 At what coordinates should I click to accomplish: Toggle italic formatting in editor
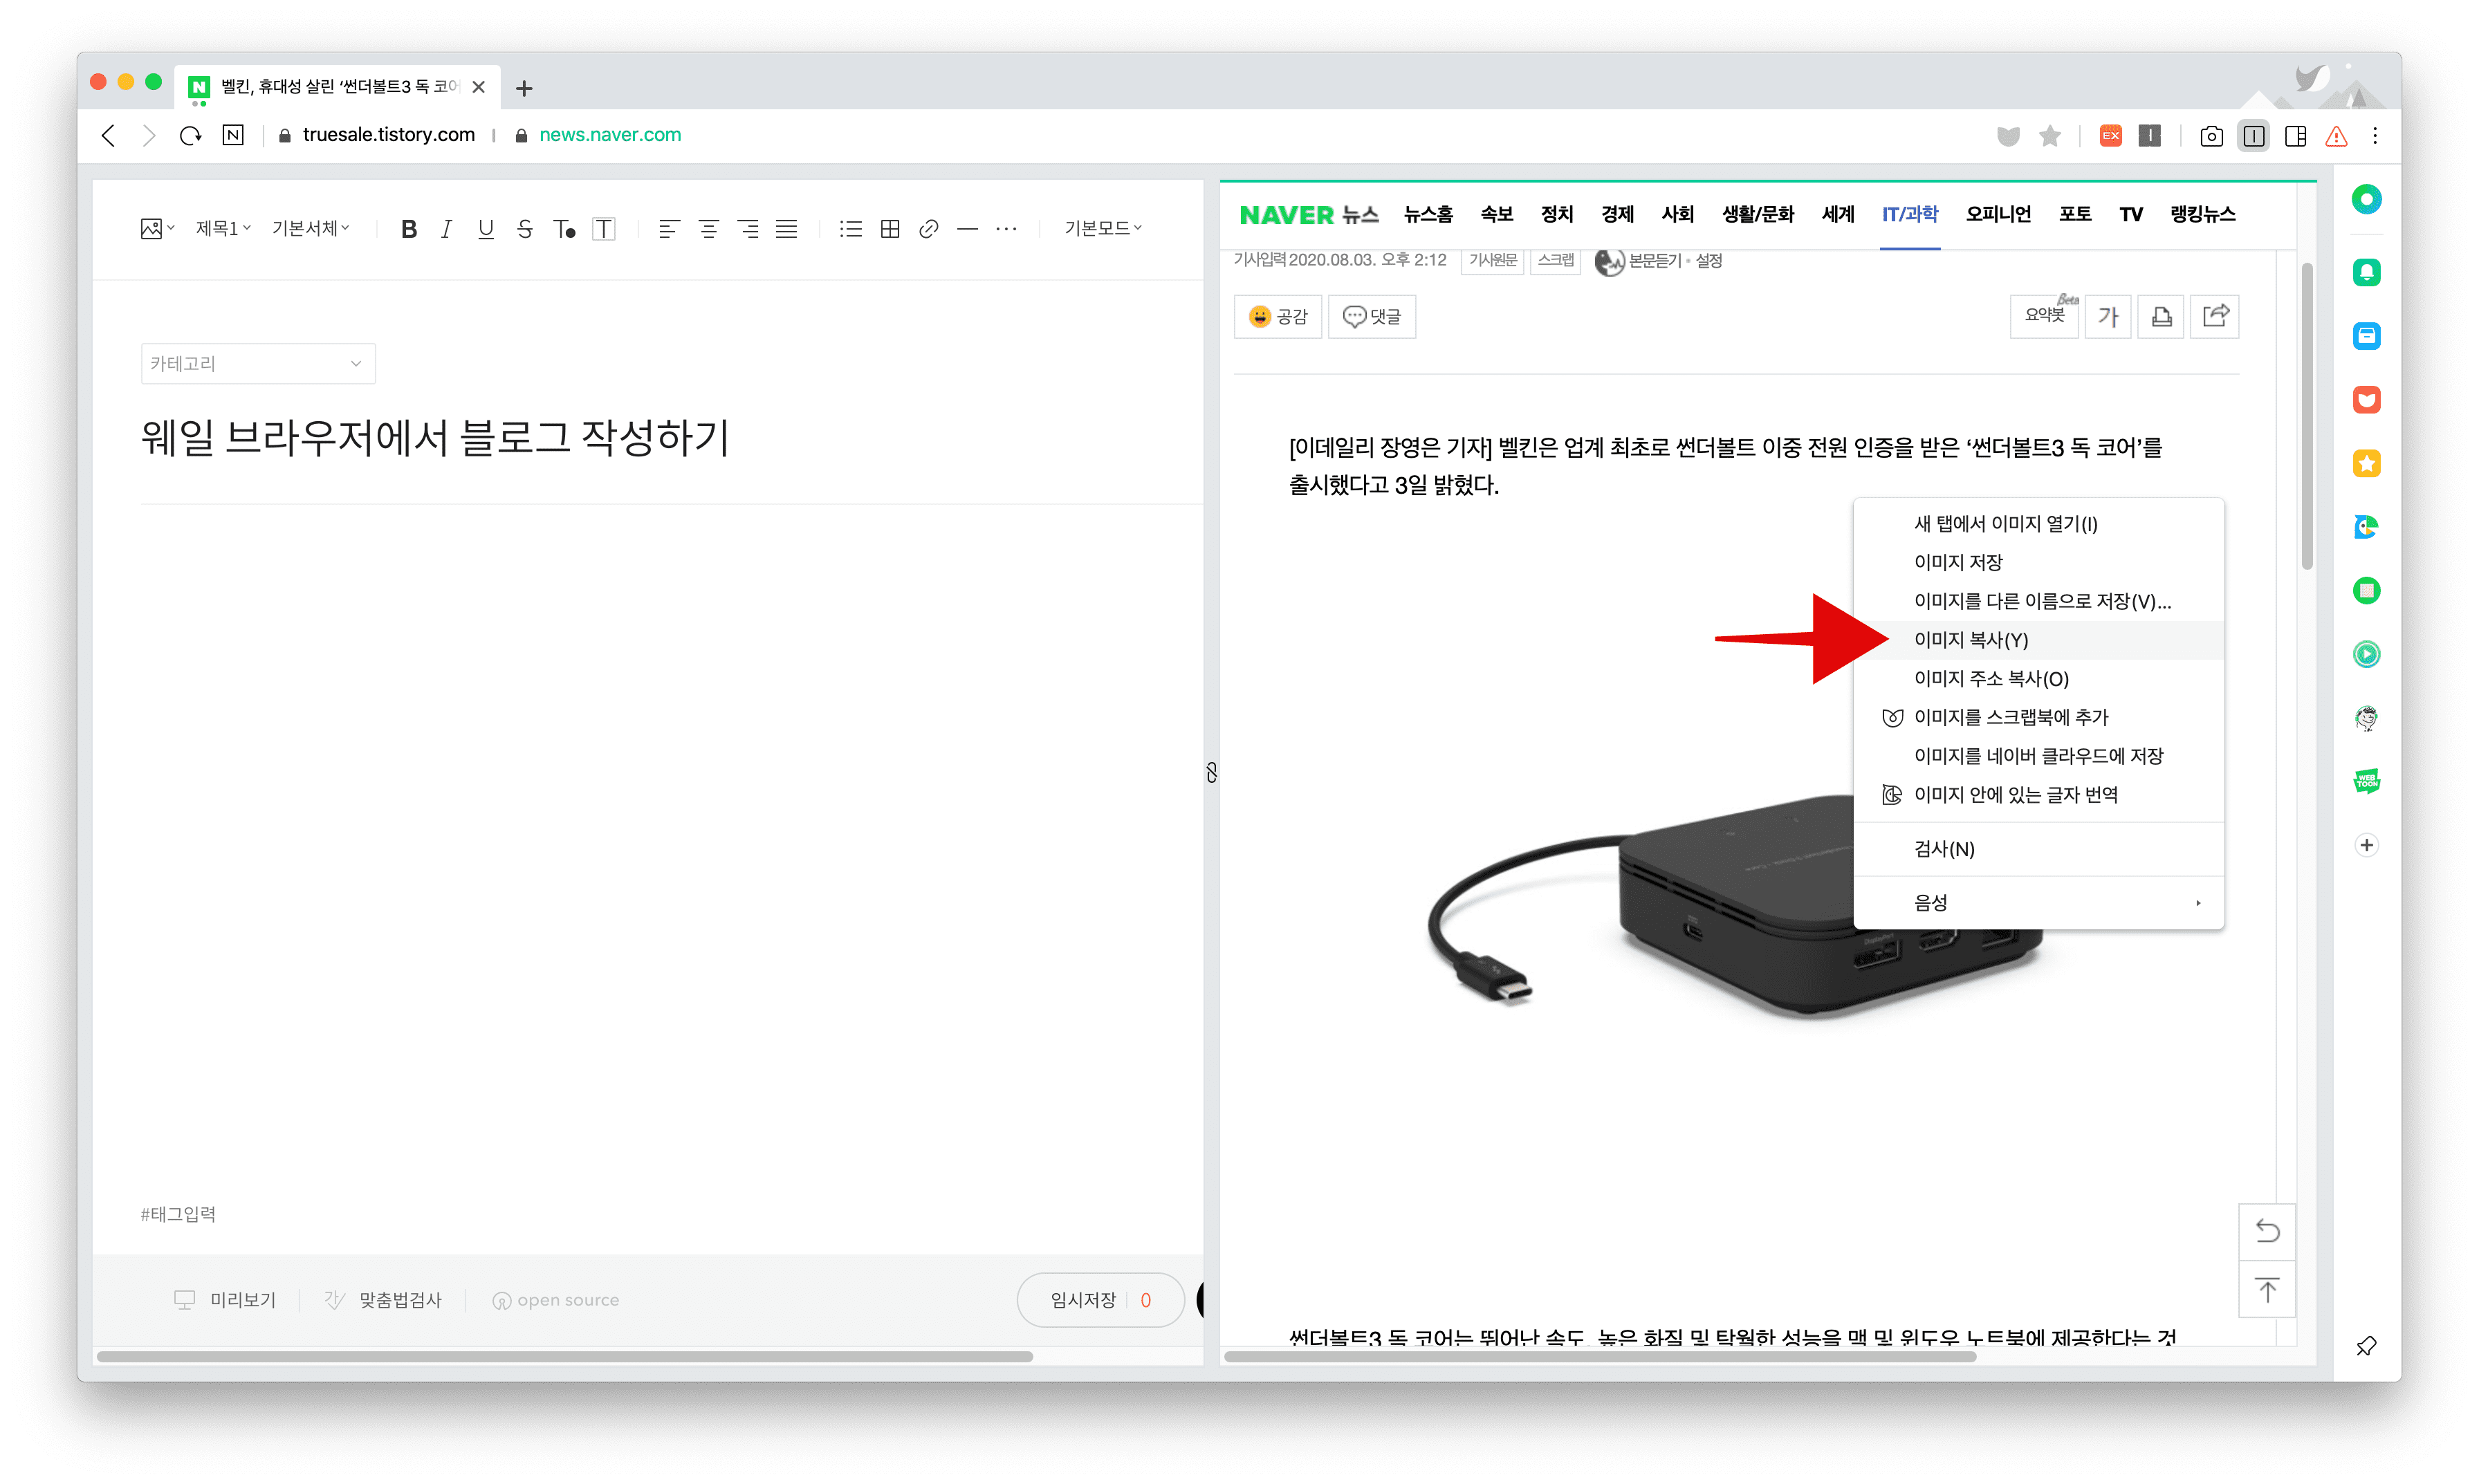446,229
